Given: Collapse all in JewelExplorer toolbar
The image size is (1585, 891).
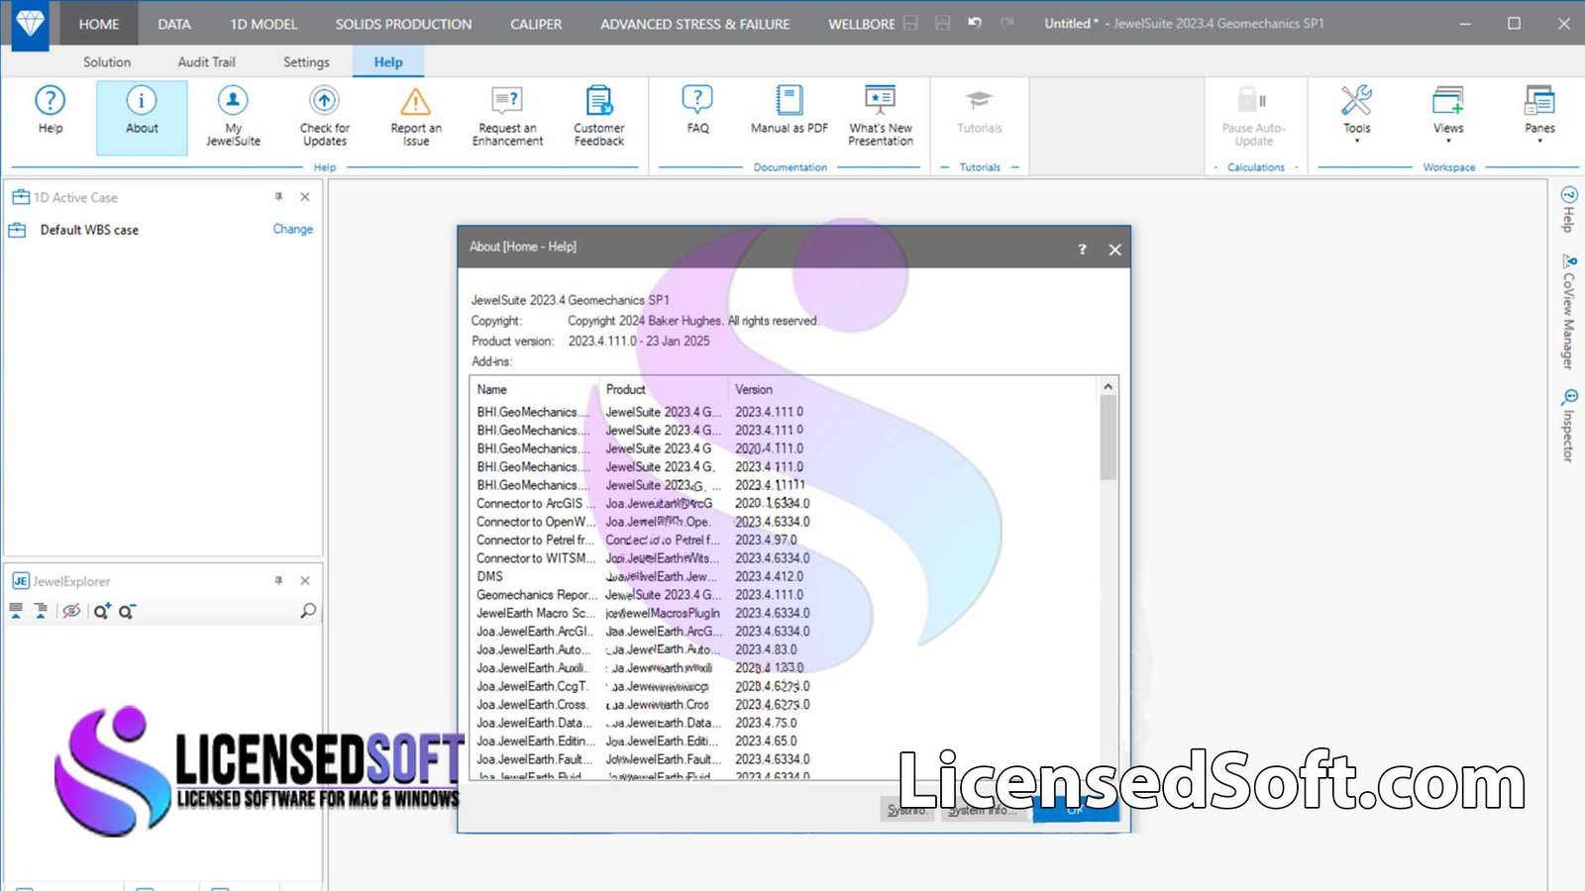Looking at the screenshot, I should coord(16,611).
